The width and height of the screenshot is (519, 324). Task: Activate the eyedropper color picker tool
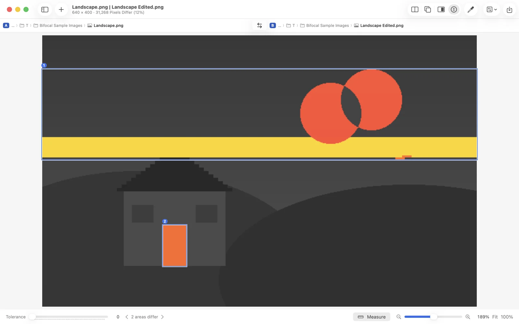(x=471, y=9)
